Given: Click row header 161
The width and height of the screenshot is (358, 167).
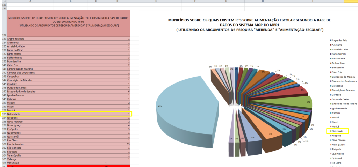Looking at the screenshot, I should coord(3,144).
